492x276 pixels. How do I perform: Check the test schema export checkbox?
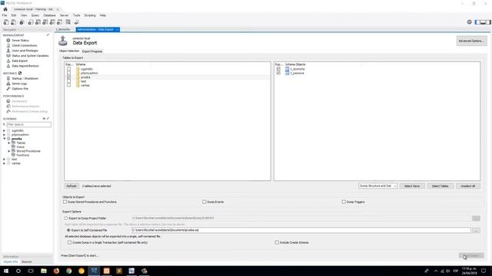click(68, 81)
